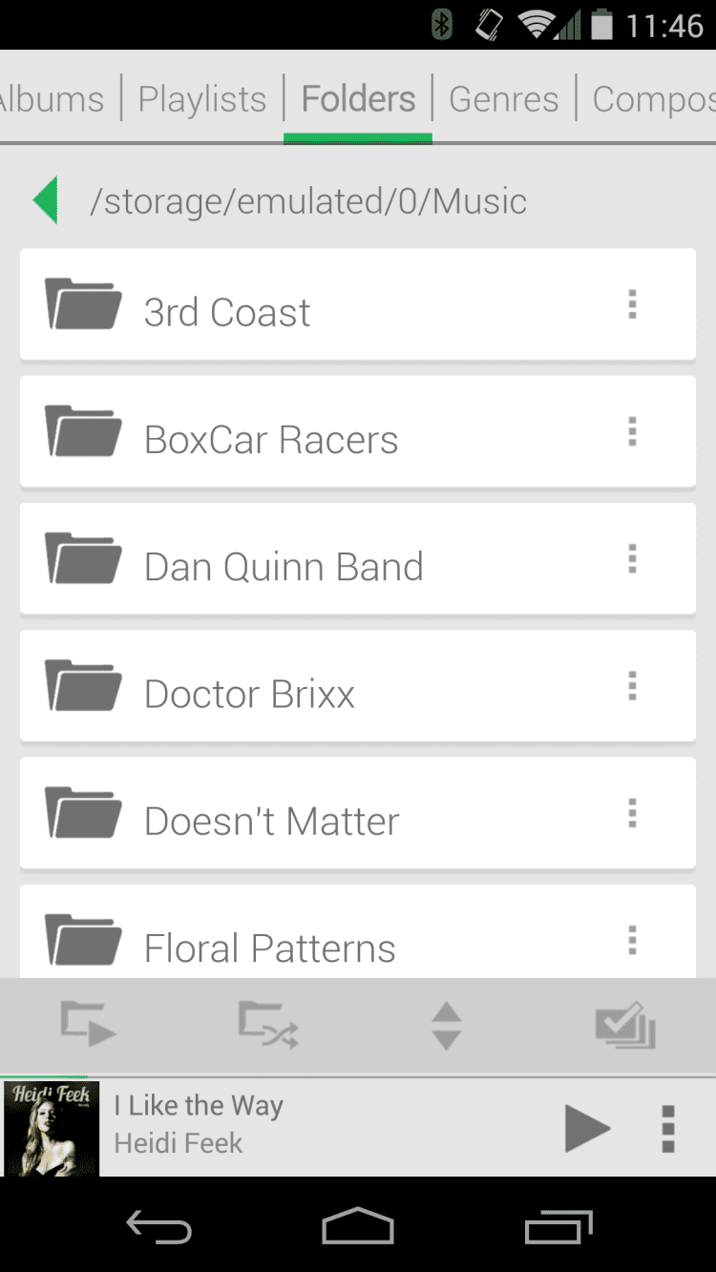Open options menu for 3rd Coast folder
Viewport: 716px width, 1272px height.
click(632, 305)
